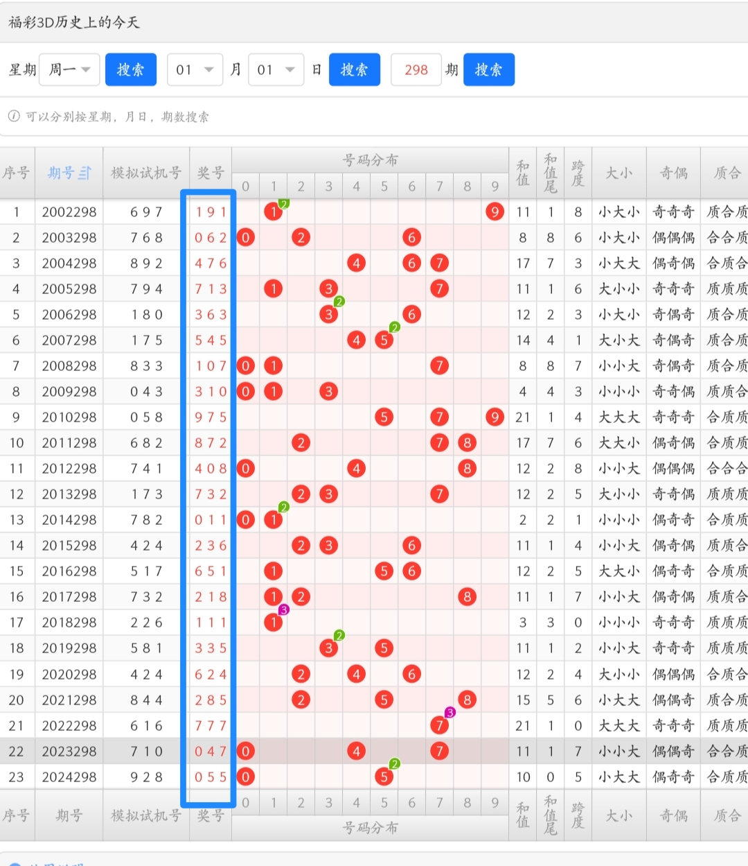
Task: Click the info icon before the search hint
Action: point(14,116)
